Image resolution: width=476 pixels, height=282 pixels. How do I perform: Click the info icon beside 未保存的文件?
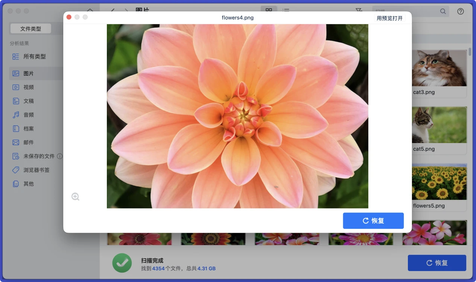coord(60,156)
